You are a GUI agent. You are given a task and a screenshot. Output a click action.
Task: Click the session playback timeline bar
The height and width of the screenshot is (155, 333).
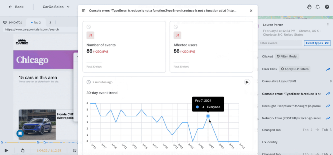[x=39, y=142]
